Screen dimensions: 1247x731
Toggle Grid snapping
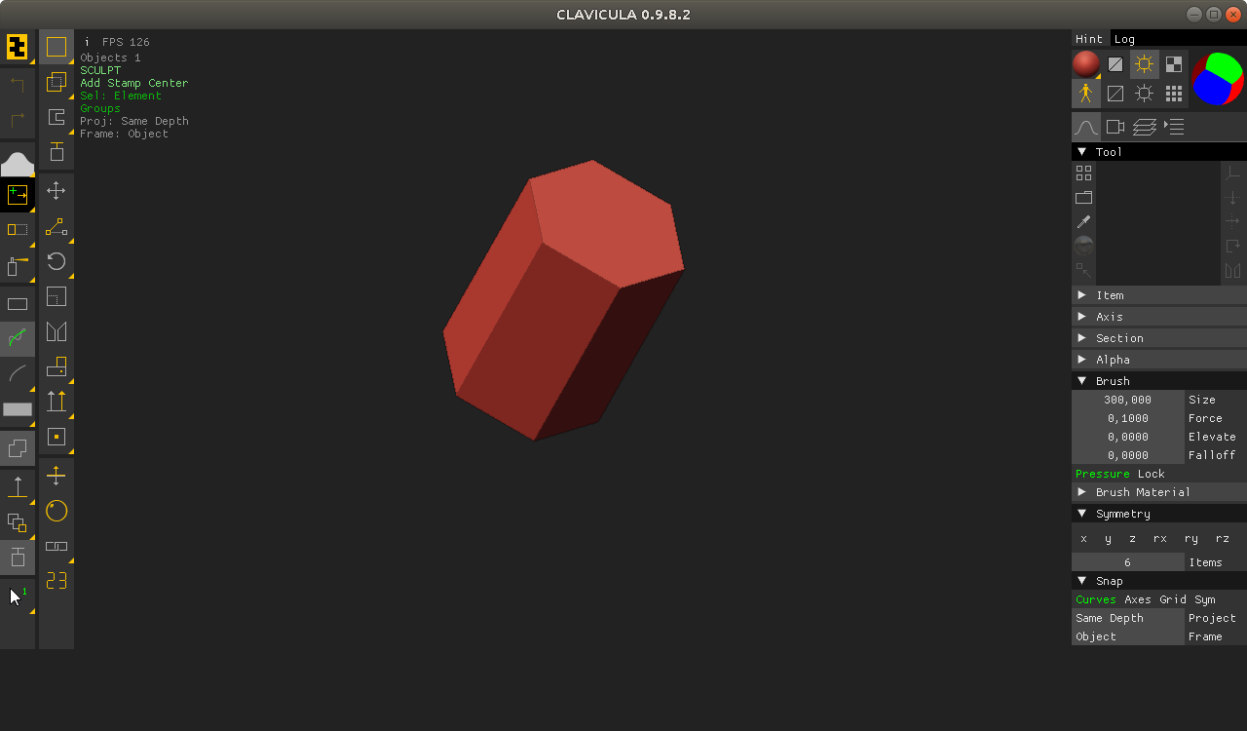click(x=1172, y=599)
